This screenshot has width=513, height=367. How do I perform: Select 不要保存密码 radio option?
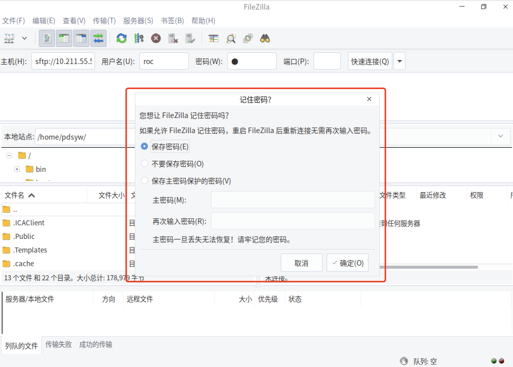pyautogui.click(x=144, y=164)
